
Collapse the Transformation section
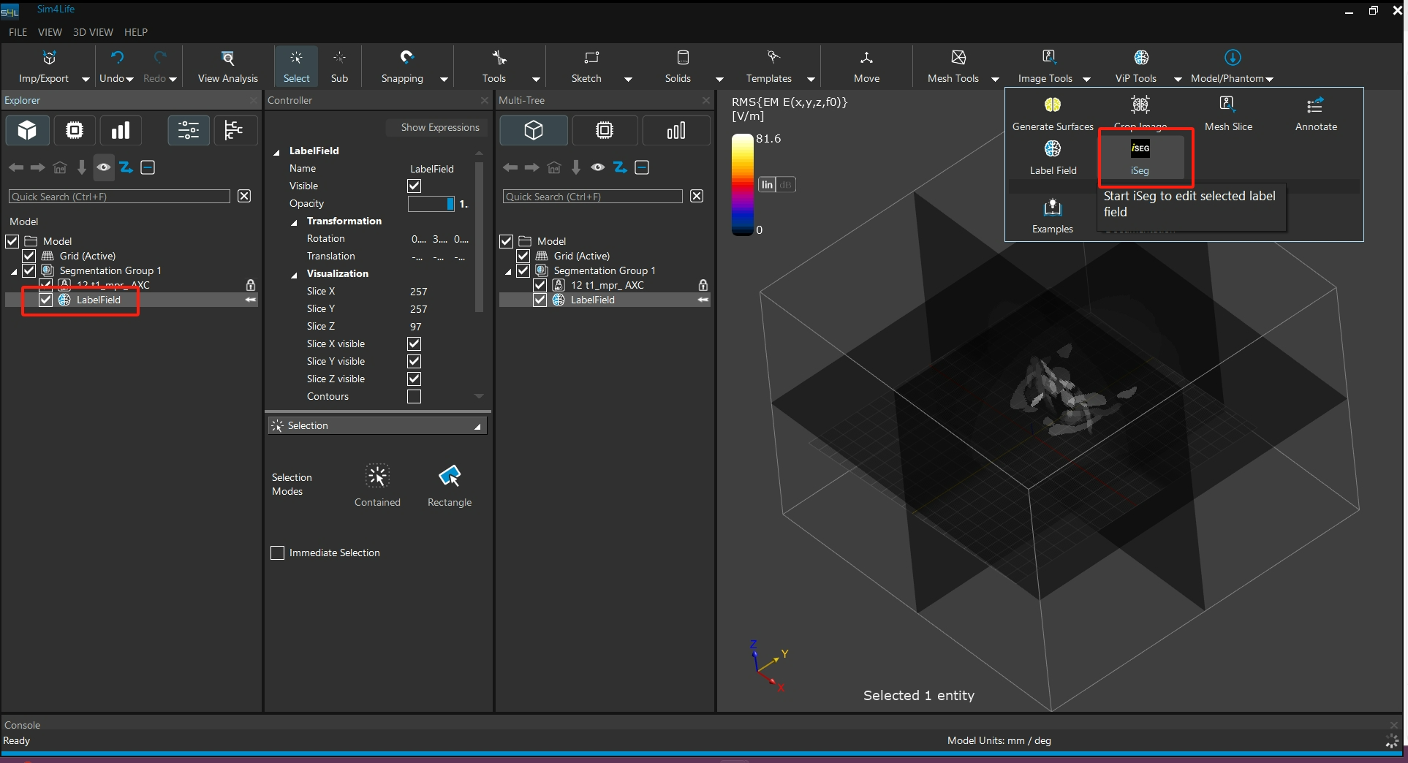click(295, 222)
